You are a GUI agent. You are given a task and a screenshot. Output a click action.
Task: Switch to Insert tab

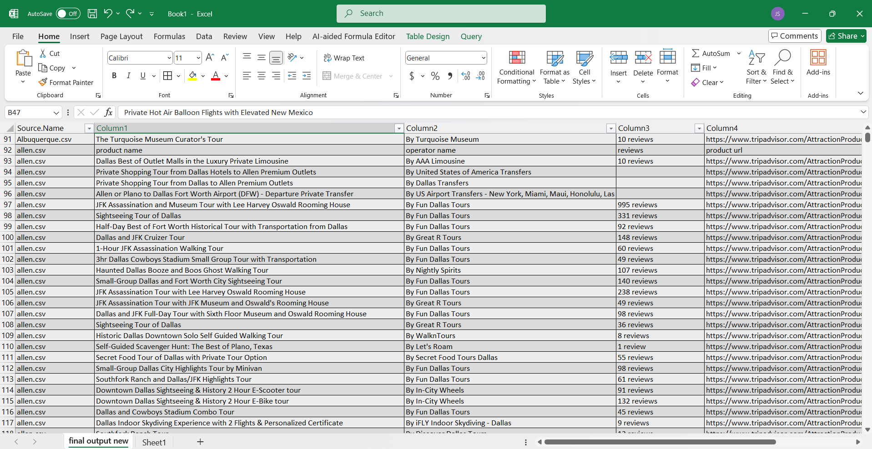pyautogui.click(x=80, y=36)
